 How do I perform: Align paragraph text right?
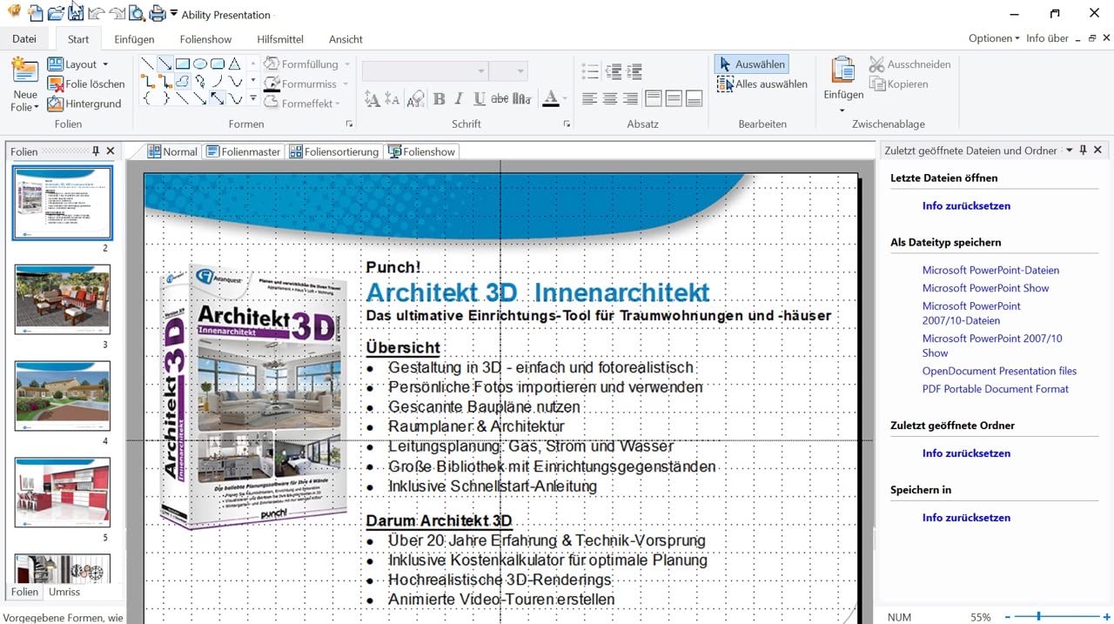click(x=630, y=98)
